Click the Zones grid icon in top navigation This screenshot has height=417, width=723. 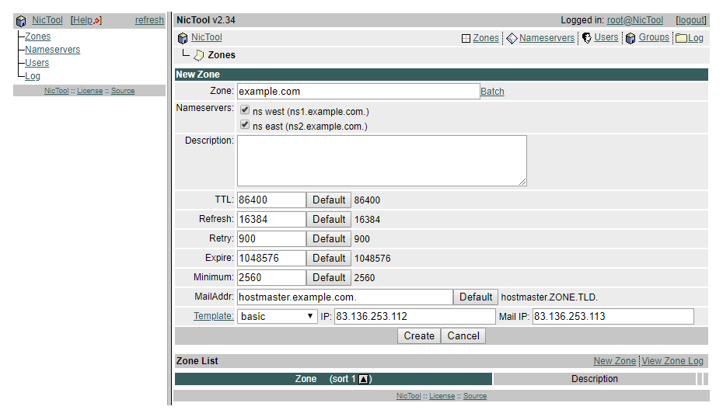(466, 38)
